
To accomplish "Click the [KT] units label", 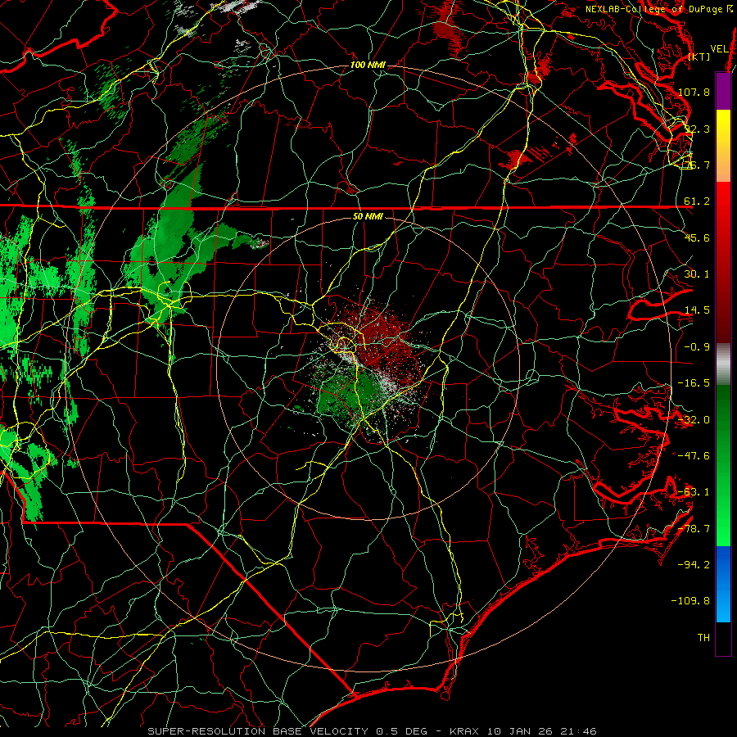I will pos(699,57).
